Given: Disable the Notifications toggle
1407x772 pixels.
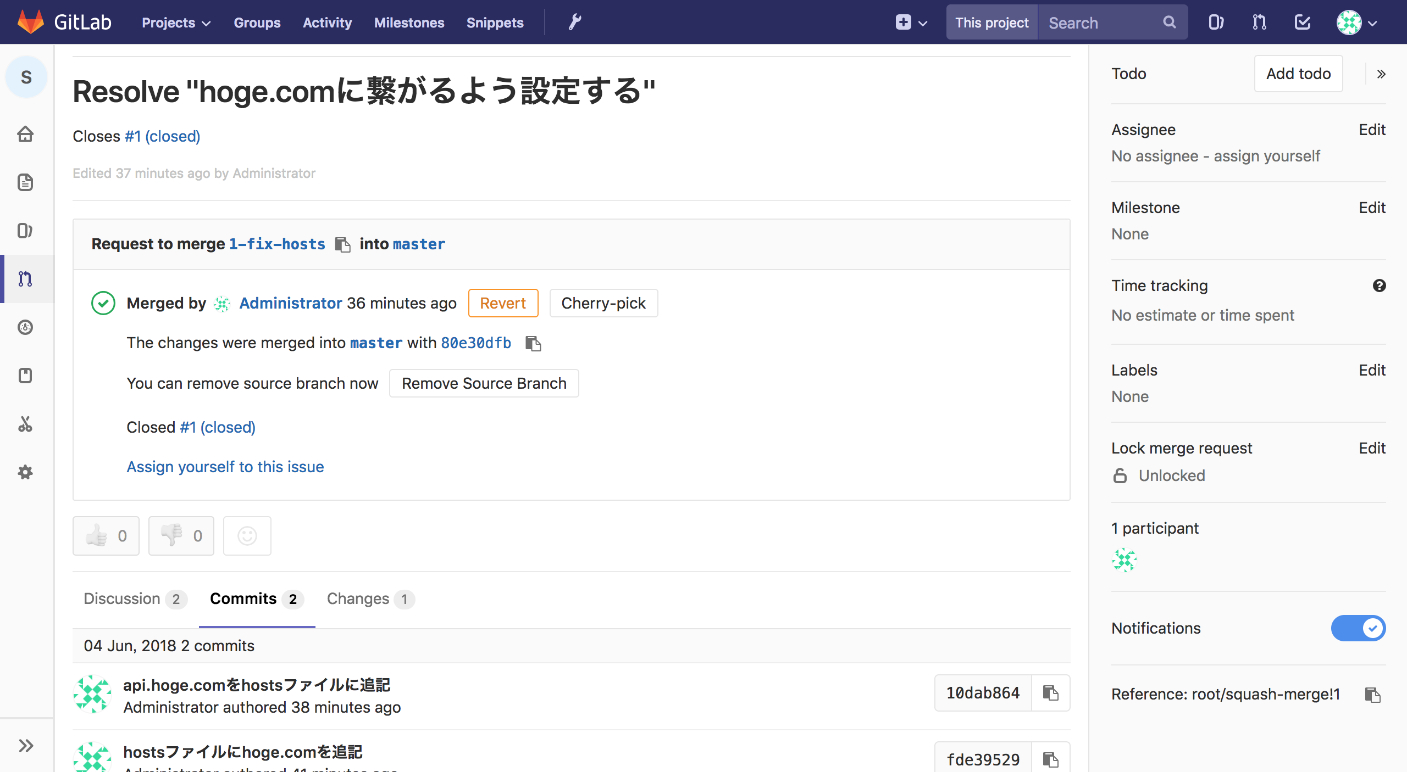Looking at the screenshot, I should click(1358, 628).
